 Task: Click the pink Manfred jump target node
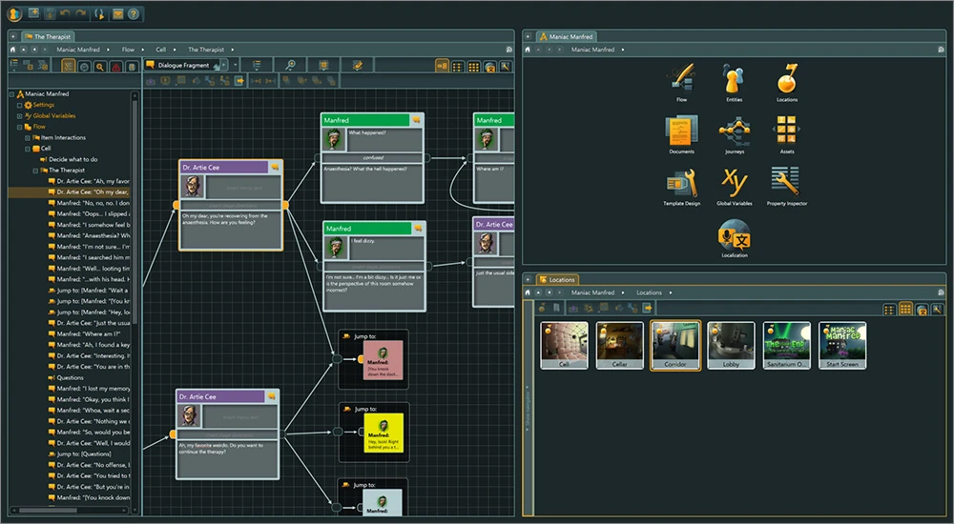click(x=383, y=360)
